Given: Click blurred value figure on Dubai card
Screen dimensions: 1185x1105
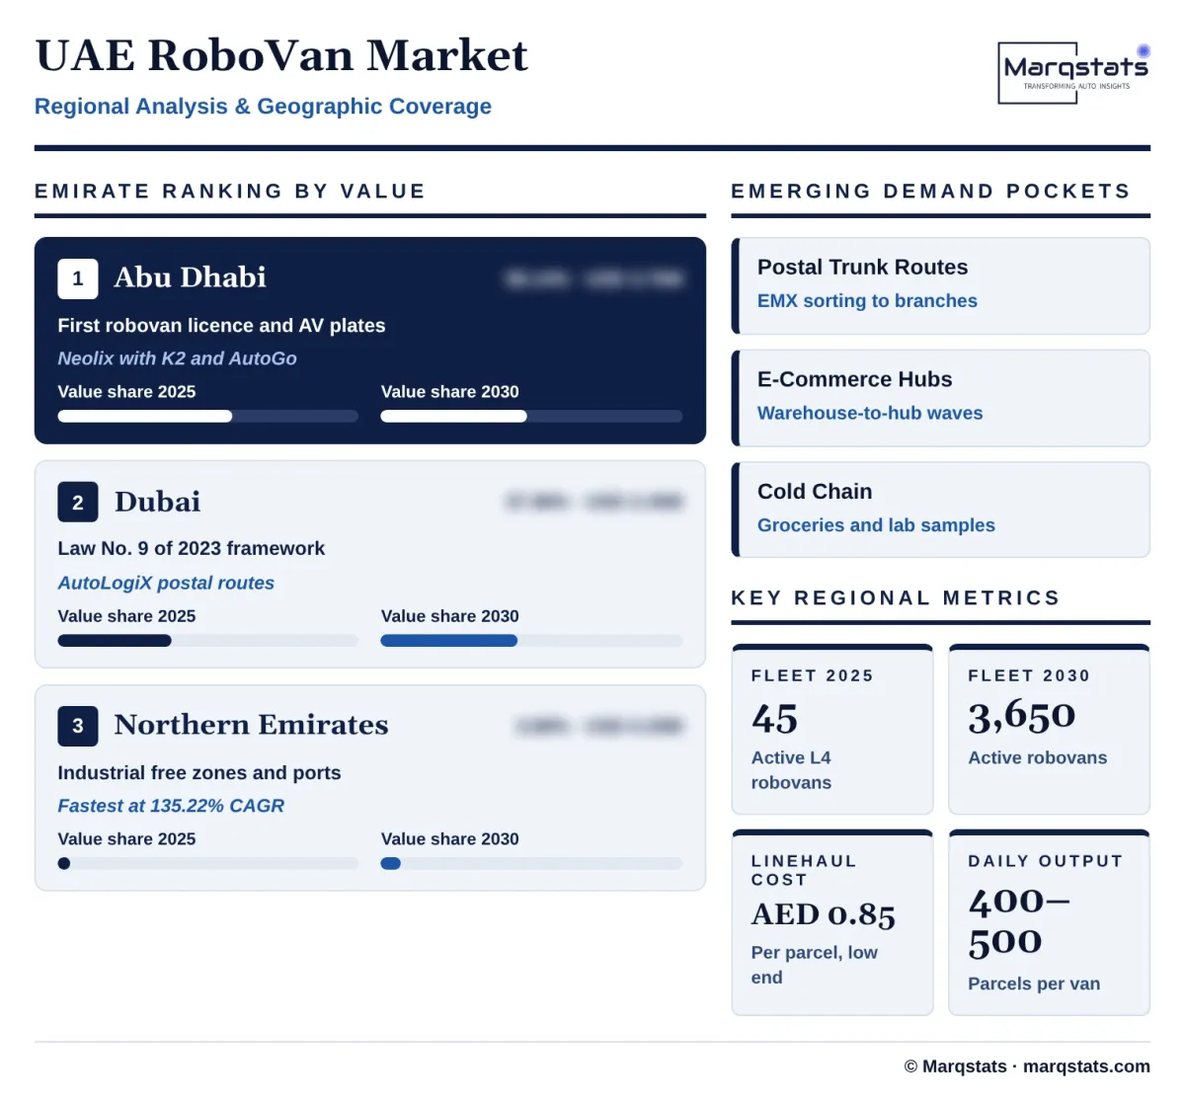Looking at the screenshot, I should (593, 503).
